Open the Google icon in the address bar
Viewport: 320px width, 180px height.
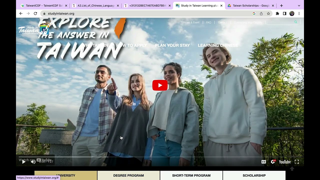(x=254, y=13)
